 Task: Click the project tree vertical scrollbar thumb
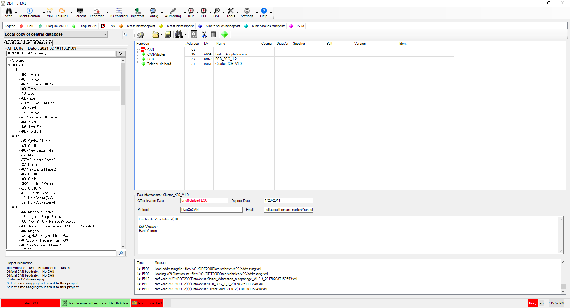[123, 84]
